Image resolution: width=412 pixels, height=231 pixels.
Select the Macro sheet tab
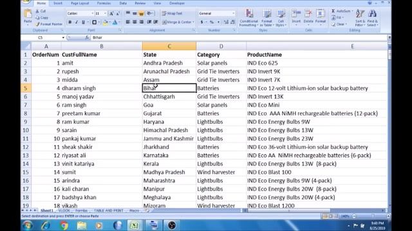pyautogui.click(x=135, y=210)
